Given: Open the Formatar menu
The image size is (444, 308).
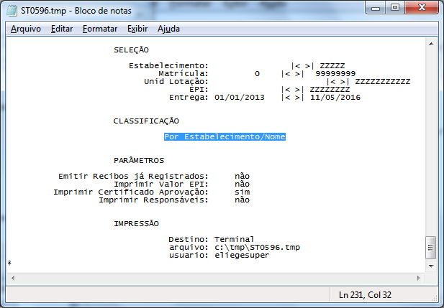Looking at the screenshot, I should tap(100, 29).
